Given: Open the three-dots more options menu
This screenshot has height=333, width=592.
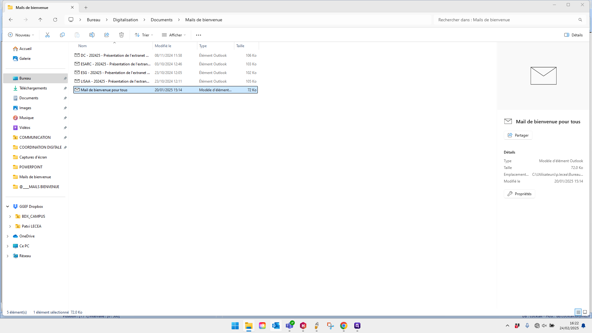Looking at the screenshot, I should [x=199, y=35].
